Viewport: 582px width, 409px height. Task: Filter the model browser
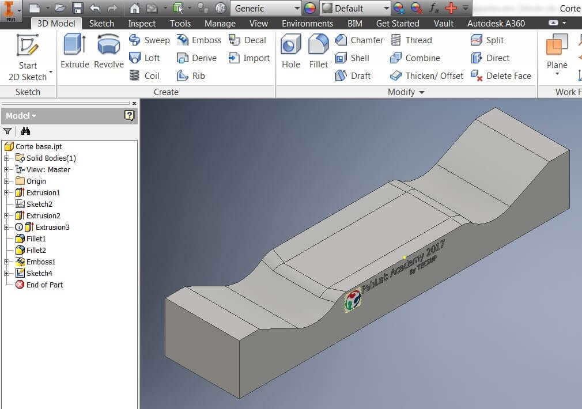click(x=7, y=131)
